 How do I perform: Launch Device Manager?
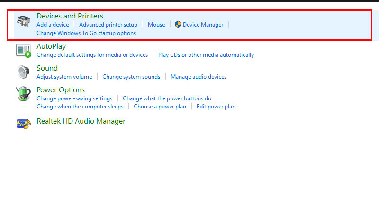tap(203, 25)
